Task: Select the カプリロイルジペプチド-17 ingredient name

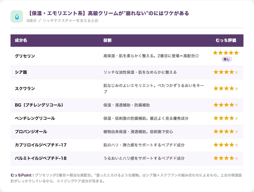Action: 41,145
